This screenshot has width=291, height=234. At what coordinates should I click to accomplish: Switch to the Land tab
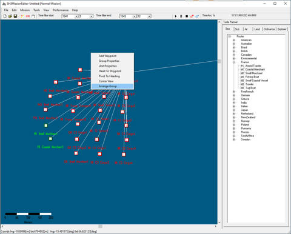[x=257, y=29]
